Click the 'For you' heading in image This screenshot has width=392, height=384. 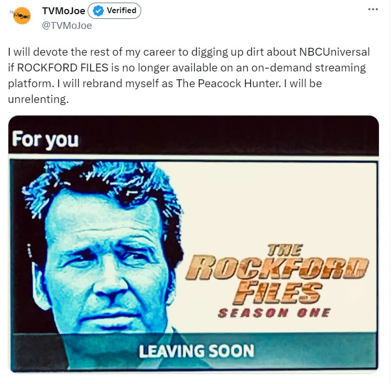click(x=45, y=140)
